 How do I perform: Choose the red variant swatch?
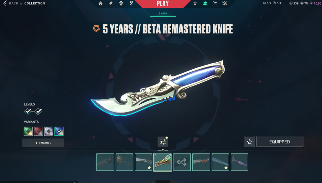coord(39,131)
